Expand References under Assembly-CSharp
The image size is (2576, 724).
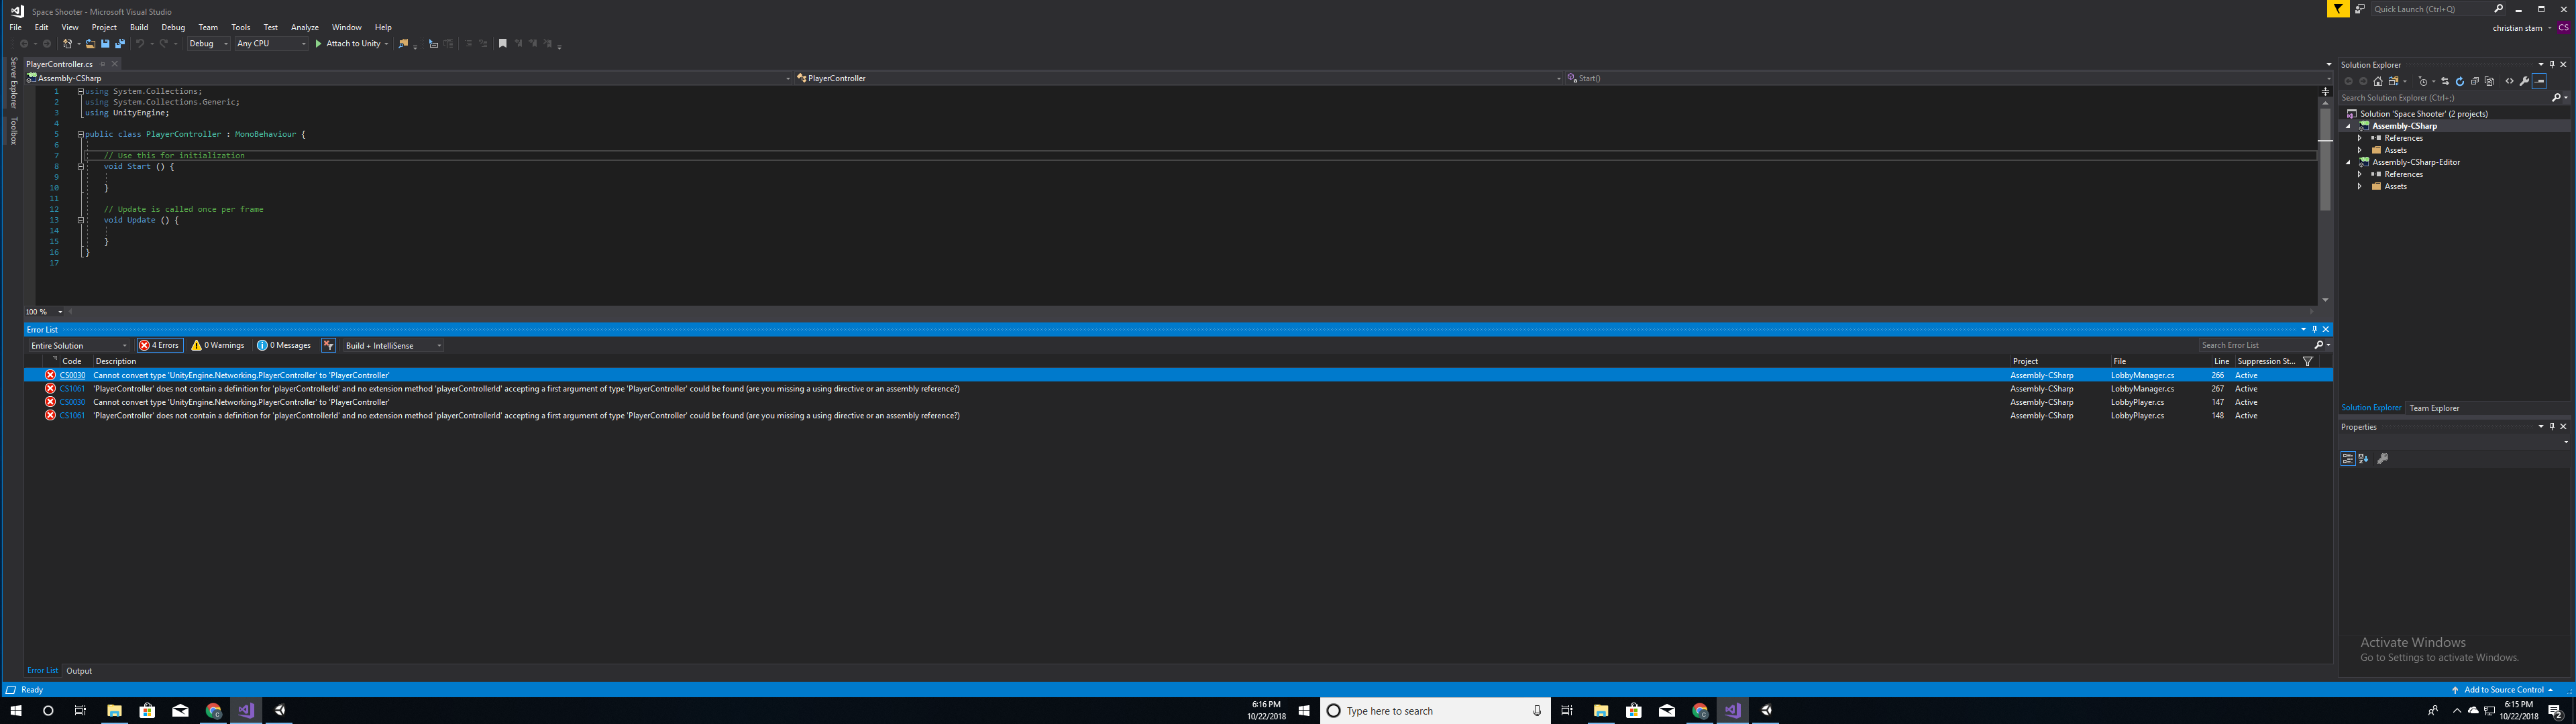tap(2360, 138)
